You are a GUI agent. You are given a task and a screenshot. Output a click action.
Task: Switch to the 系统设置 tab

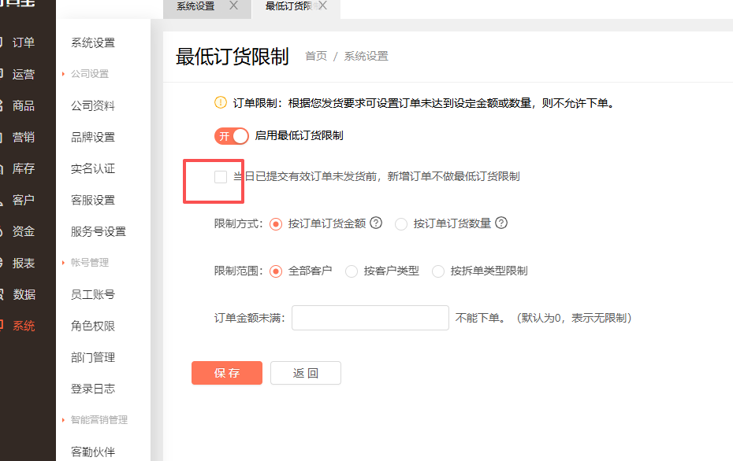pos(195,6)
